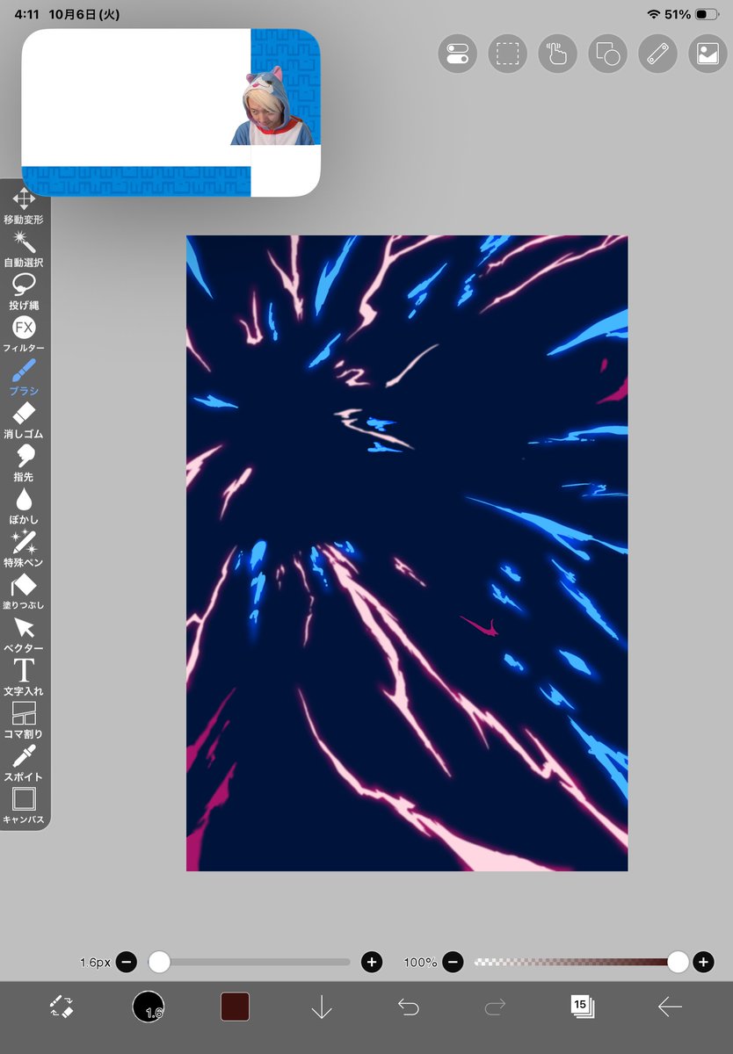This screenshot has height=1054, width=733.
Task: Open the dark brown color swatch
Action: coord(235,1007)
